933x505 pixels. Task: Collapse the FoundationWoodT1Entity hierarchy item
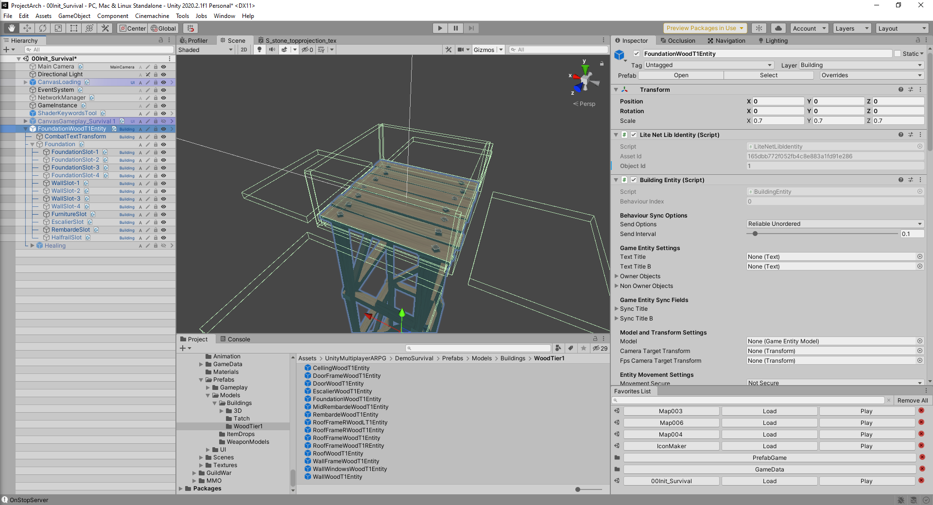pos(25,129)
